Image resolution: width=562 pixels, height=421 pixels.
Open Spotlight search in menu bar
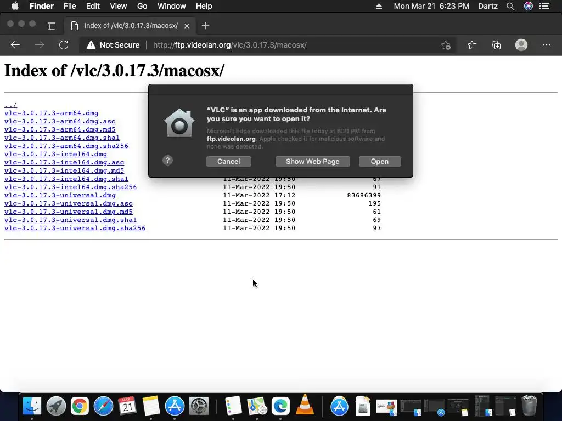(x=510, y=6)
